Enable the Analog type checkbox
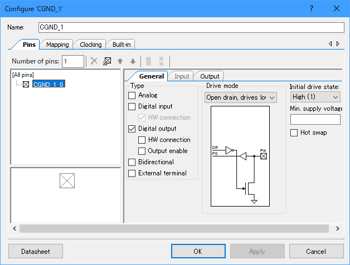The image size is (350, 265). pos(132,95)
